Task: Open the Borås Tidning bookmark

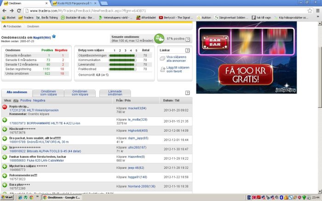Action: [47, 17]
